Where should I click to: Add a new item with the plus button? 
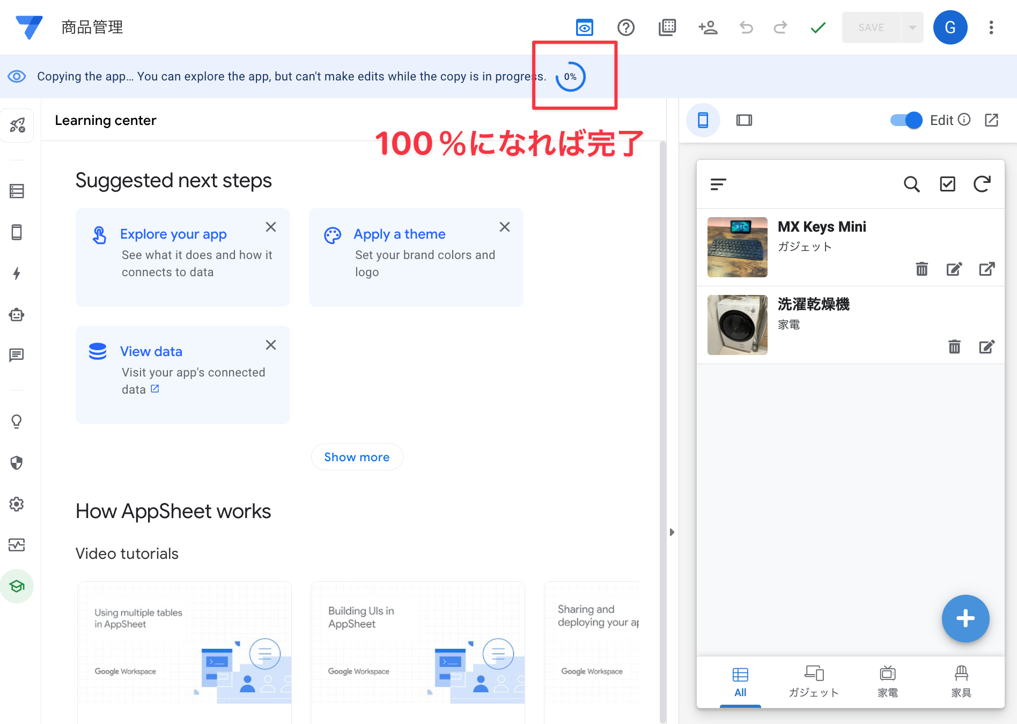pos(965,618)
